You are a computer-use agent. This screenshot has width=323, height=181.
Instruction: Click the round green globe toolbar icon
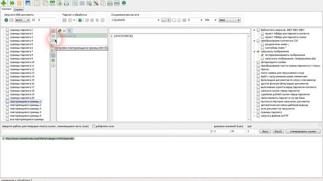124,3
